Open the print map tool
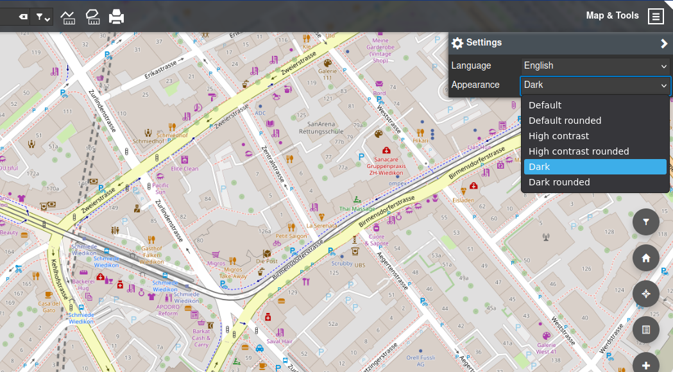This screenshot has height=372, width=673. pyautogui.click(x=116, y=17)
